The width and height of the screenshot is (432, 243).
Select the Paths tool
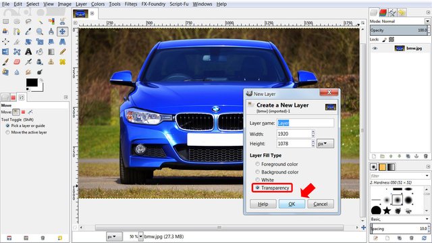17,32
